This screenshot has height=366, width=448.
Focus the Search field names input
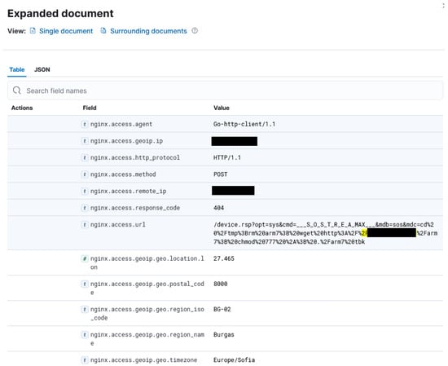click(x=225, y=90)
